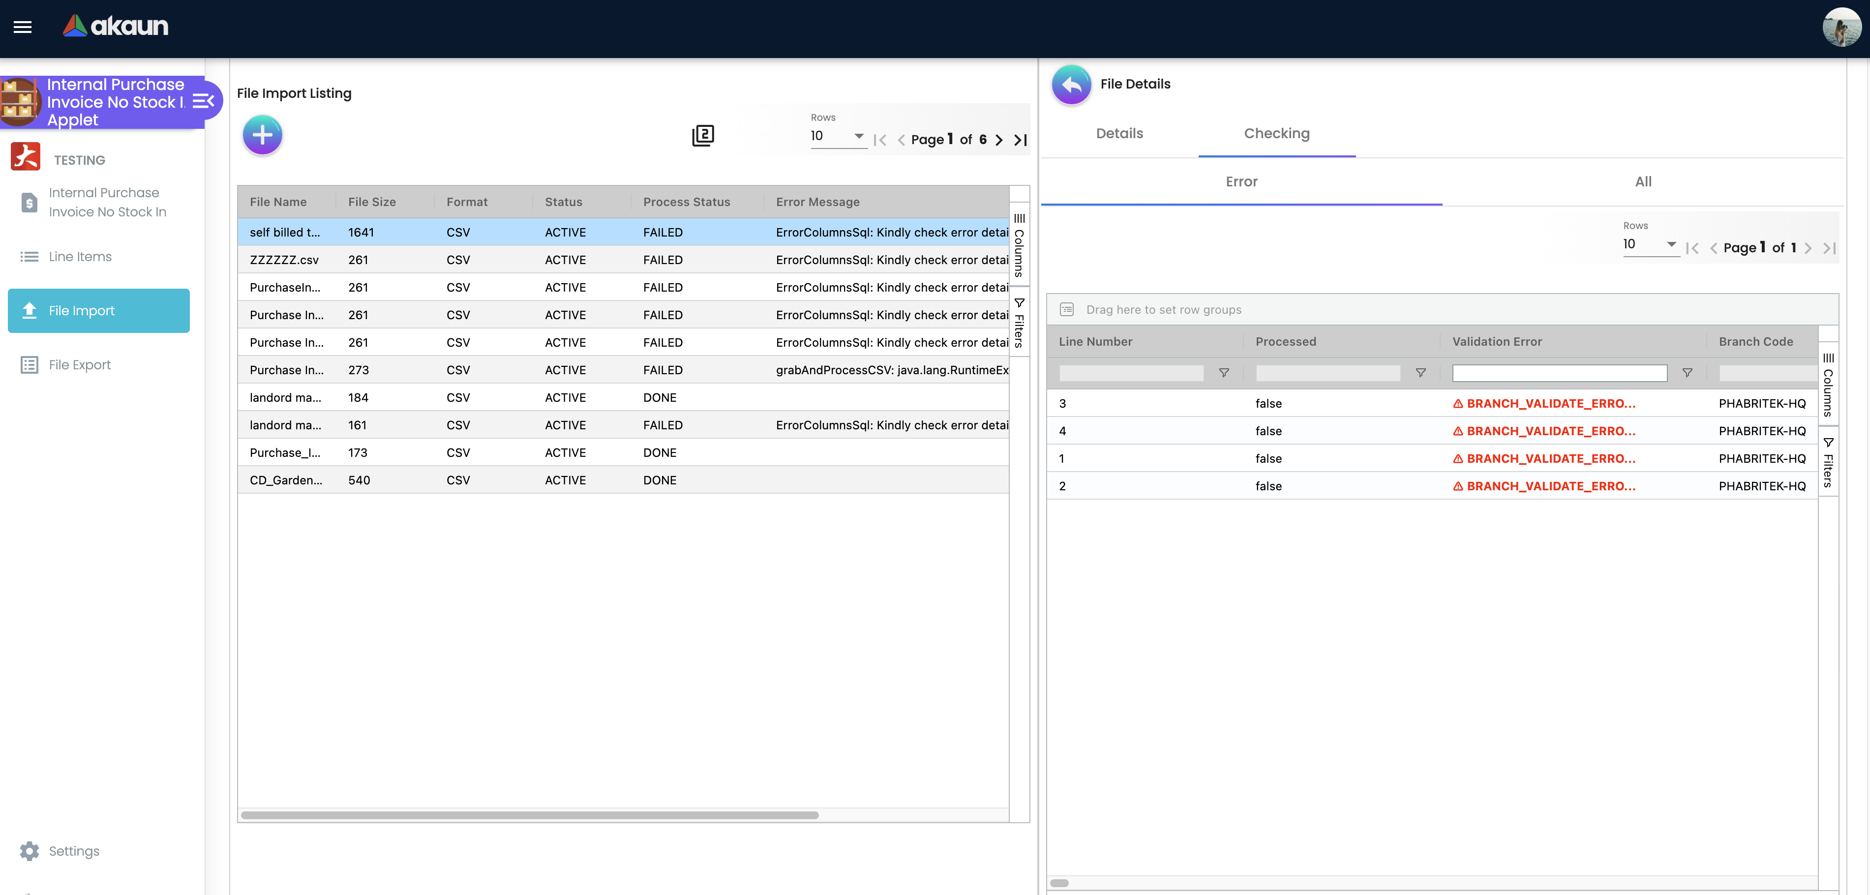Screen dimensions: 1870x895
Task: Go to last page in File Import Listing
Action: [x=1021, y=140]
